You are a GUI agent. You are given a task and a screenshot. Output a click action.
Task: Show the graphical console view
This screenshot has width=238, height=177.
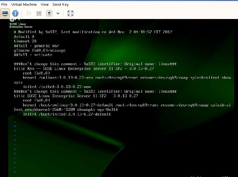click(x=5, y=13)
